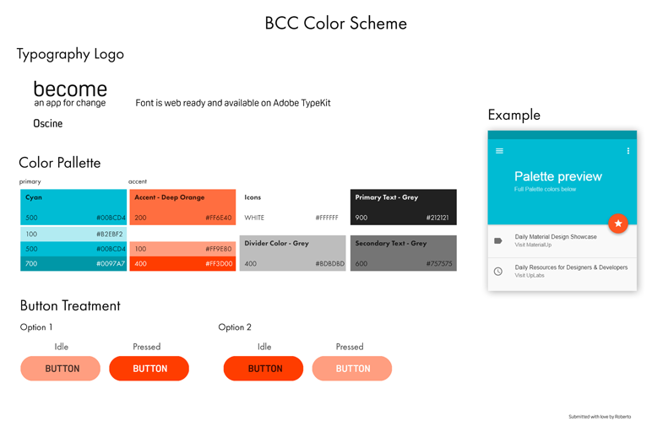Open the hamburger menu in the preview
The image size is (663, 426).
click(499, 151)
